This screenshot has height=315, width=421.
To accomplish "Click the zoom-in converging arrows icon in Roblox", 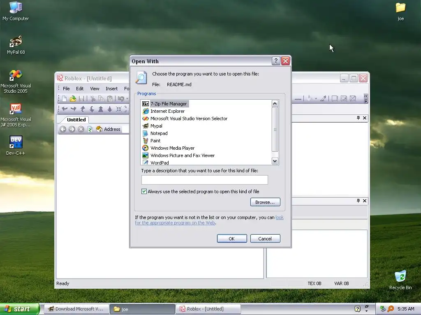I will tap(119, 109).
